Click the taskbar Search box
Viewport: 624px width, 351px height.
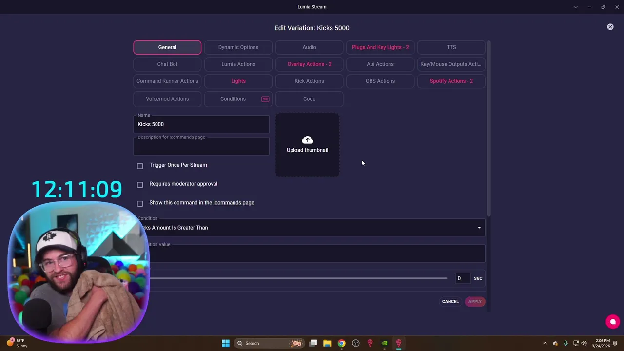click(269, 343)
